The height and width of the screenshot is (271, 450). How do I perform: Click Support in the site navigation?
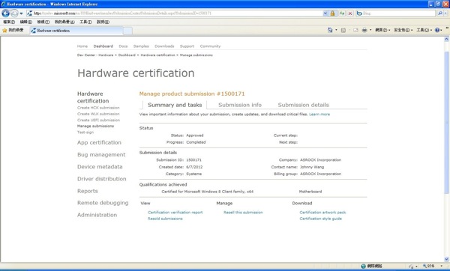click(x=187, y=46)
